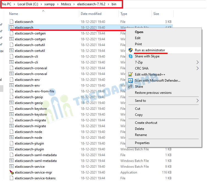Click the Notepad++ icon in context menu
The image size is (207, 184).
(x=130, y=74)
